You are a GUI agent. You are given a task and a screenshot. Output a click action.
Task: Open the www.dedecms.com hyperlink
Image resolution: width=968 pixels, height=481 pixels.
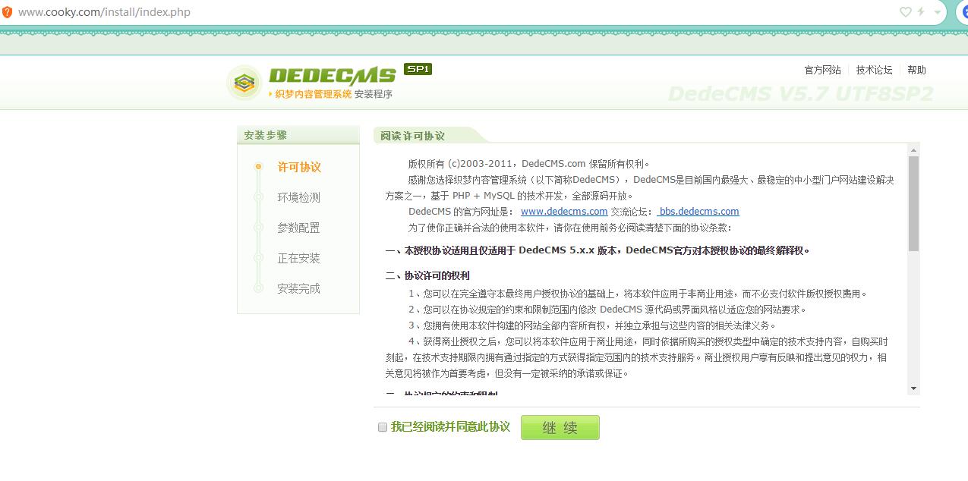coord(564,212)
